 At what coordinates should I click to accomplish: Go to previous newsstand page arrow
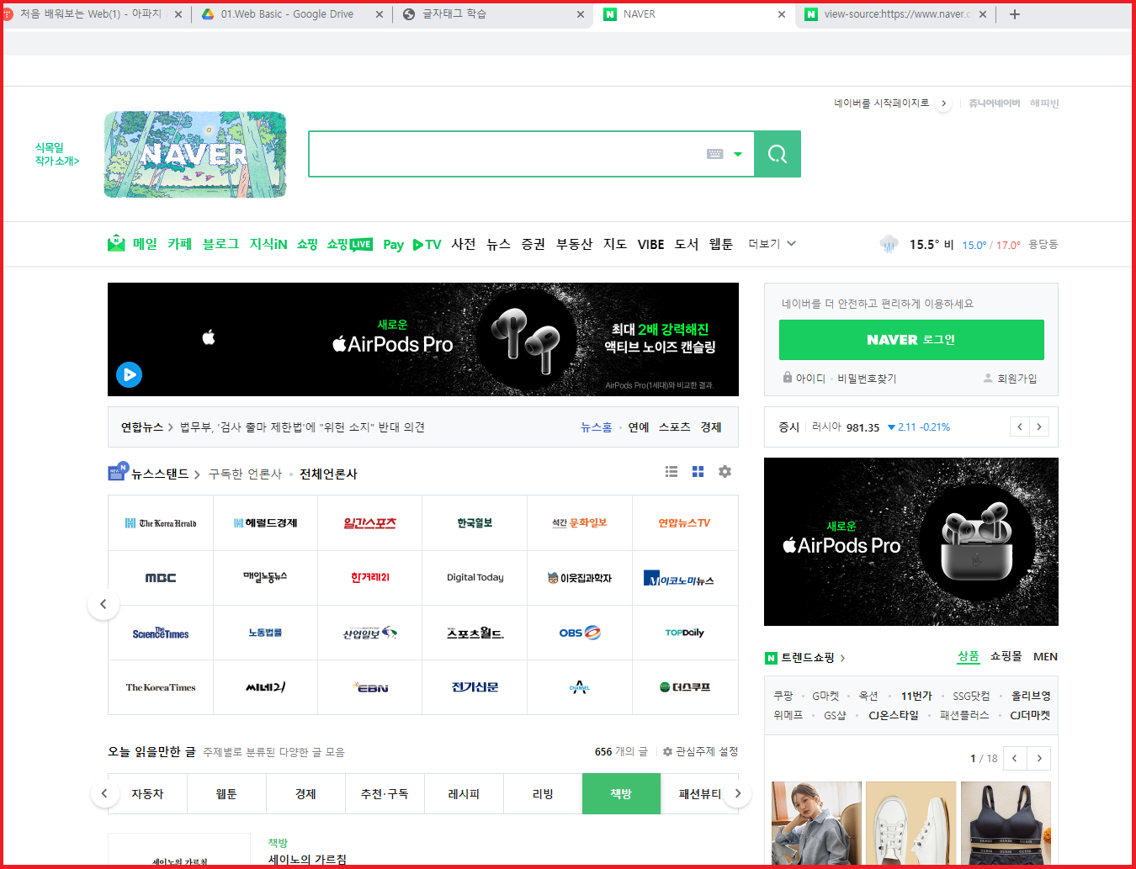104,604
